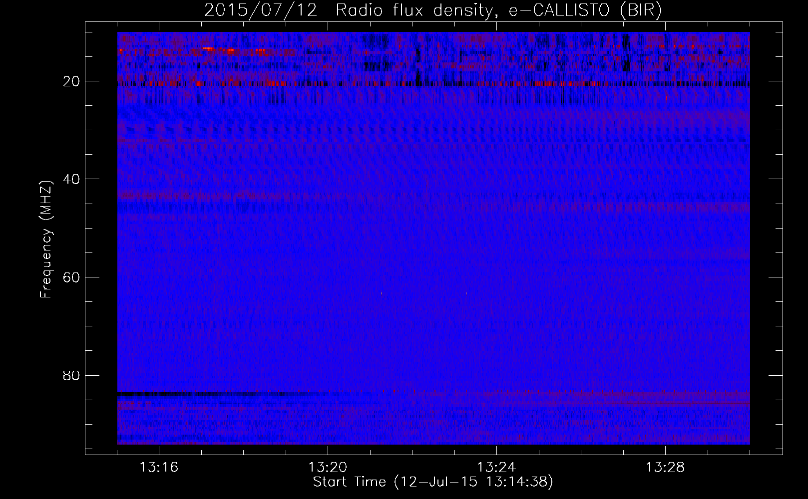Click the small white dot near 63 MHz
This screenshot has height=499, width=808.
pyautogui.click(x=466, y=293)
